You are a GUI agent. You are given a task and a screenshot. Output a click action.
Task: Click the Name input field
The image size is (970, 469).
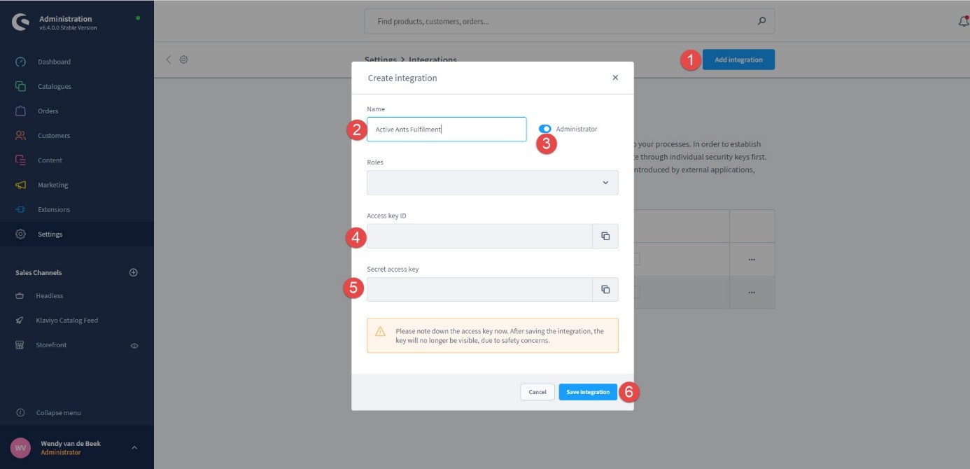pyautogui.click(x=447, y=129)
